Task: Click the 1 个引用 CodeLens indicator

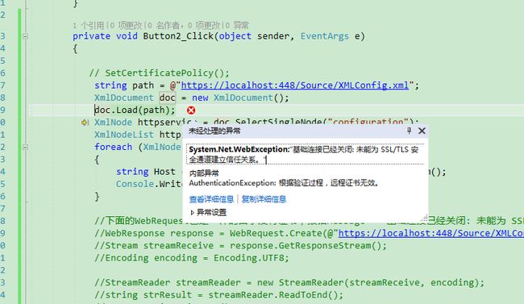Action: tap(88, 26)
